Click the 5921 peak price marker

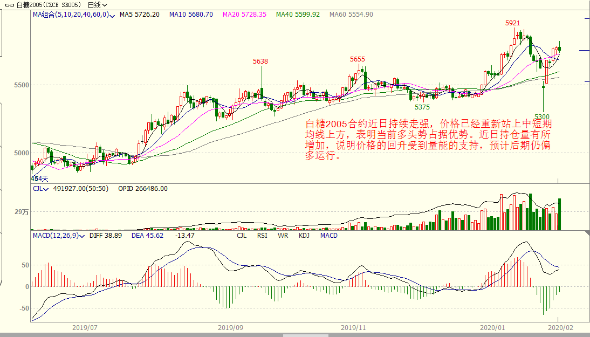(x=512, y=23)
